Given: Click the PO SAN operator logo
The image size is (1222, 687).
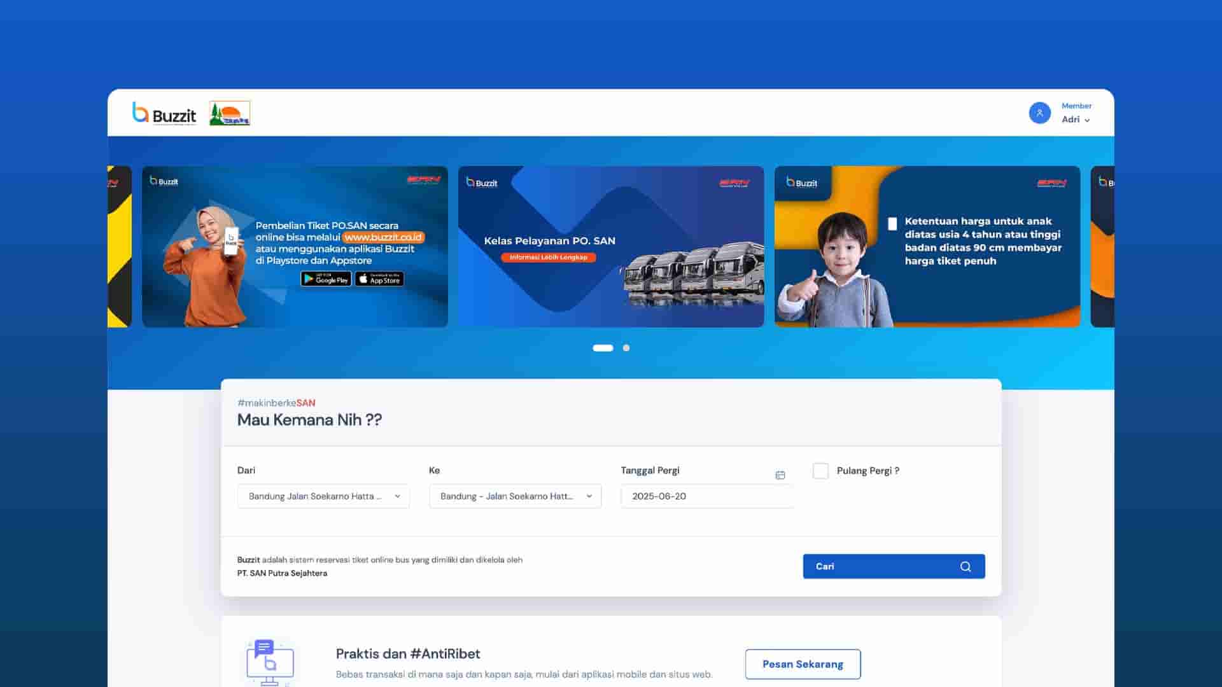Looking at the screenshot, I should (230, 113).
